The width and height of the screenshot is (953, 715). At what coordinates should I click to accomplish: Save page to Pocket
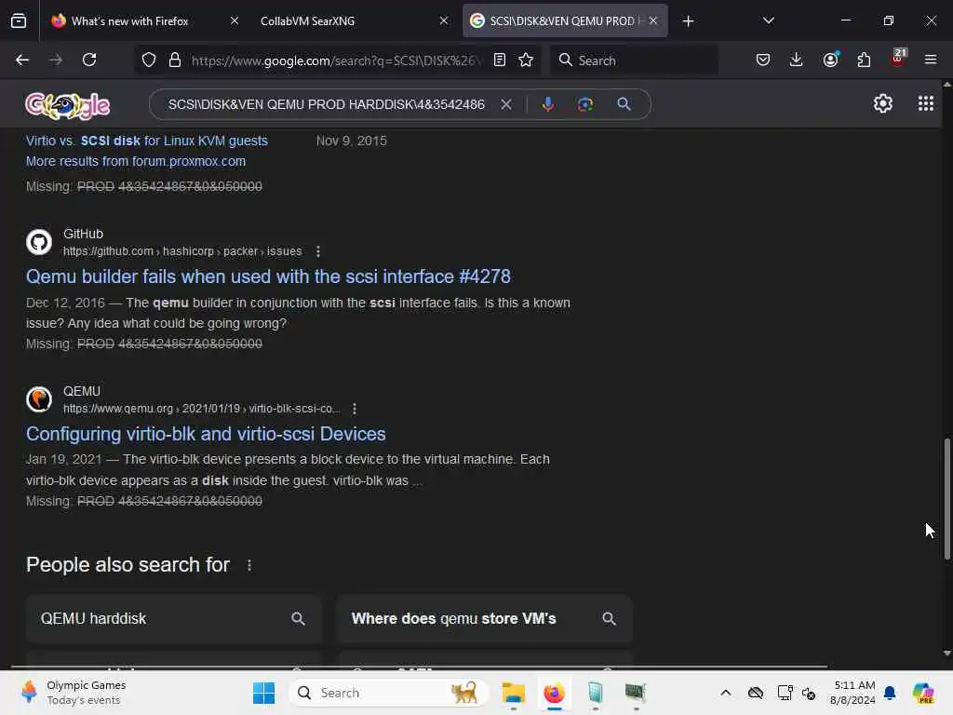point(763,60)
